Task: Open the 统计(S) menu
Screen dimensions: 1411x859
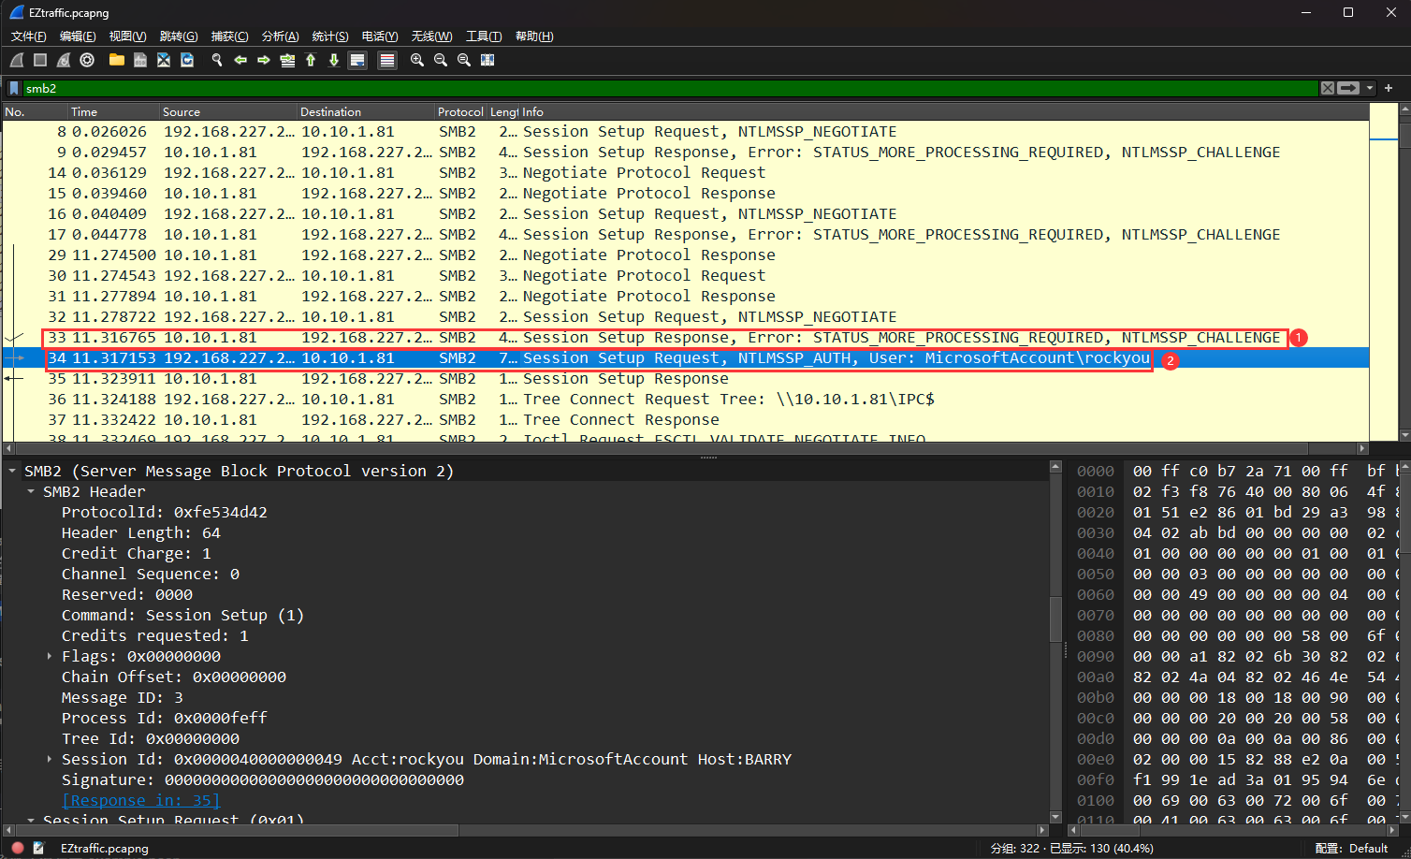Action: [x=329, y=36]
